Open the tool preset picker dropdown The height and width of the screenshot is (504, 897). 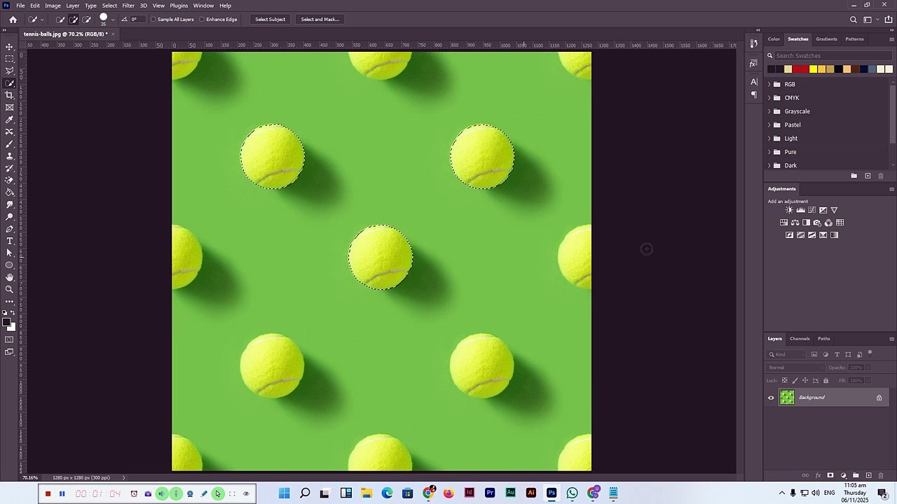42,20
